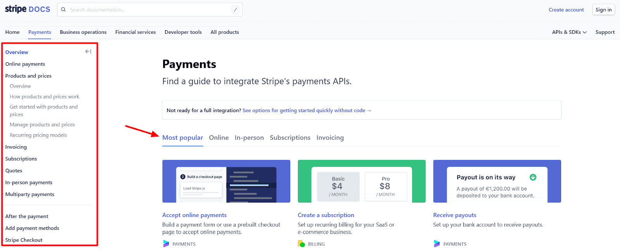
Task: Focus the Search documentation field
Action: pos(149,10)
